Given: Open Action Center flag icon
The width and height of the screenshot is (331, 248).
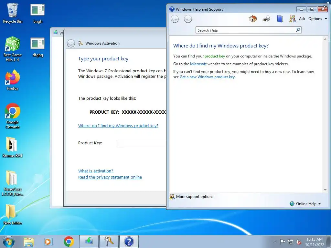Looking at the screenshot, I should (283, 242).
